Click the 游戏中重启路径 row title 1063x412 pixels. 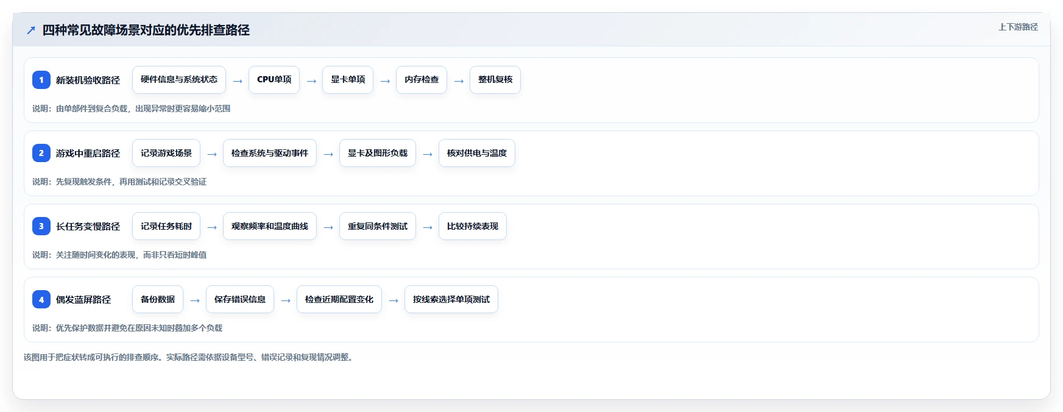[x=88, y=153]
